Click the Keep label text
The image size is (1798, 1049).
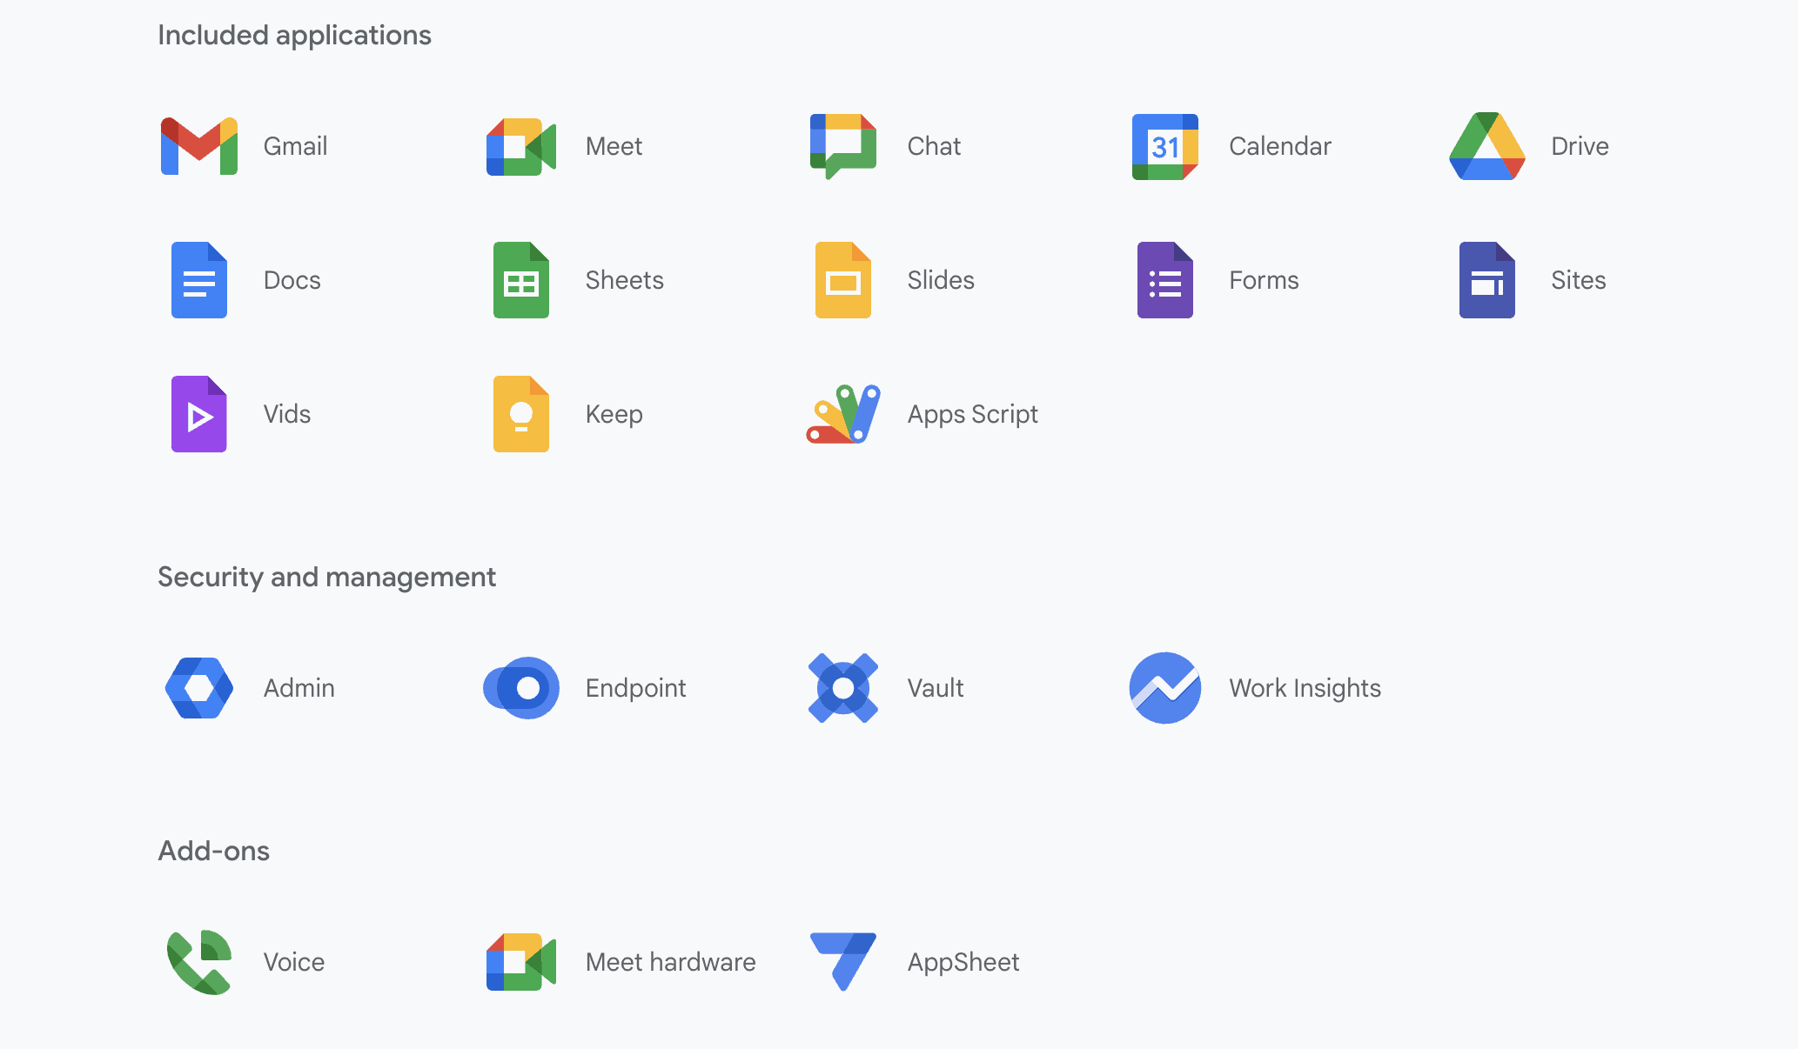tap(614, 415)
